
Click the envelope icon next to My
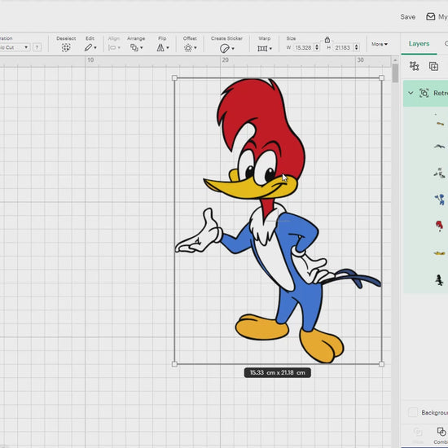click(431, 16)
